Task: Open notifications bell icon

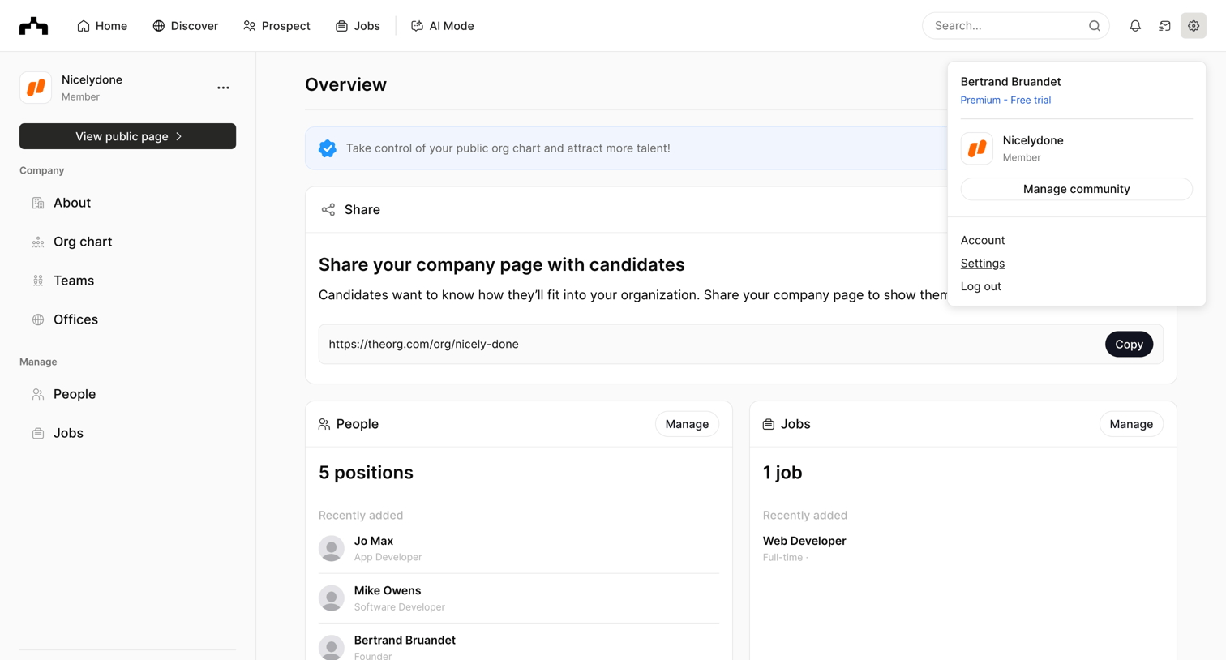Action: pos(1135,26)
